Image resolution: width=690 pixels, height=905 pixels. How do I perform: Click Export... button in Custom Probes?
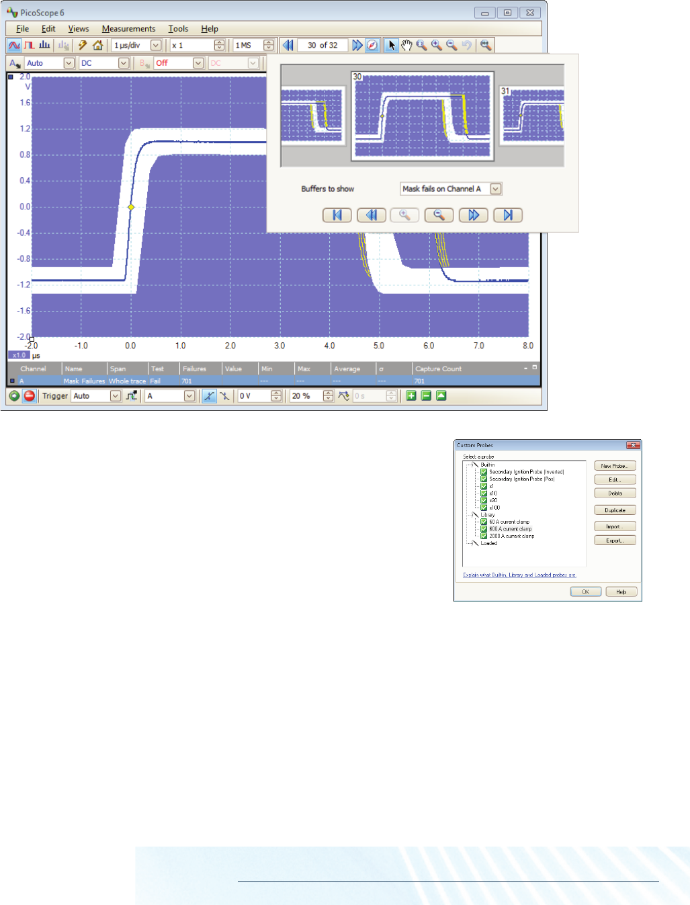click(x=615, y=540)
